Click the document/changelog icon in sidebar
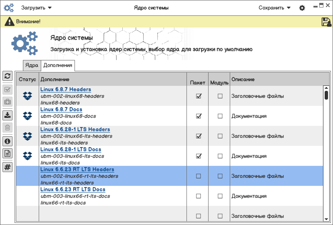This screenshot has height=225, width=333. click(7, 153)
